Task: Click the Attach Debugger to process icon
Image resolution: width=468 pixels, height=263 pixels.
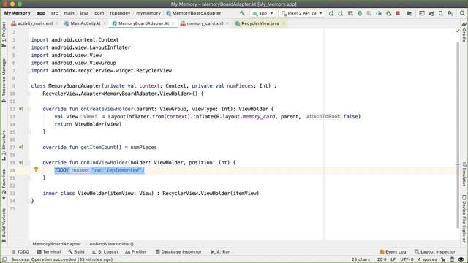Action: (x=388, y=13)
